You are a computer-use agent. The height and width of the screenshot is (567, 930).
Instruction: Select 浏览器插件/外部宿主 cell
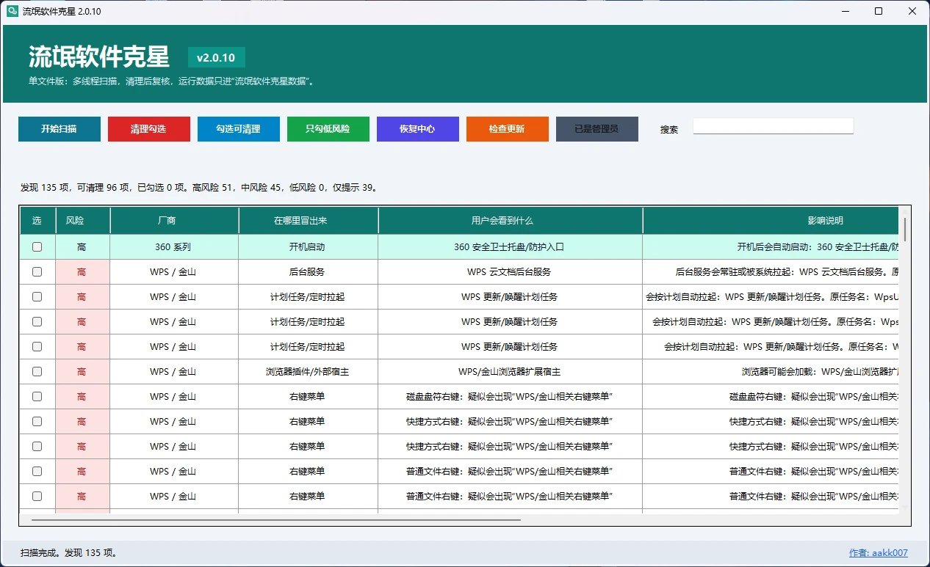coord(309,372)
